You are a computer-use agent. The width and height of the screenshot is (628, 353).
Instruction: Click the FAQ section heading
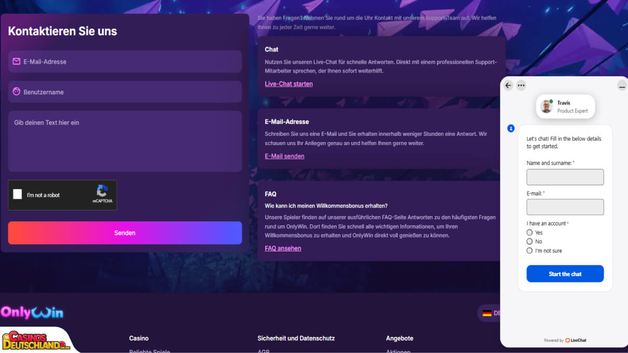point(270,194)
